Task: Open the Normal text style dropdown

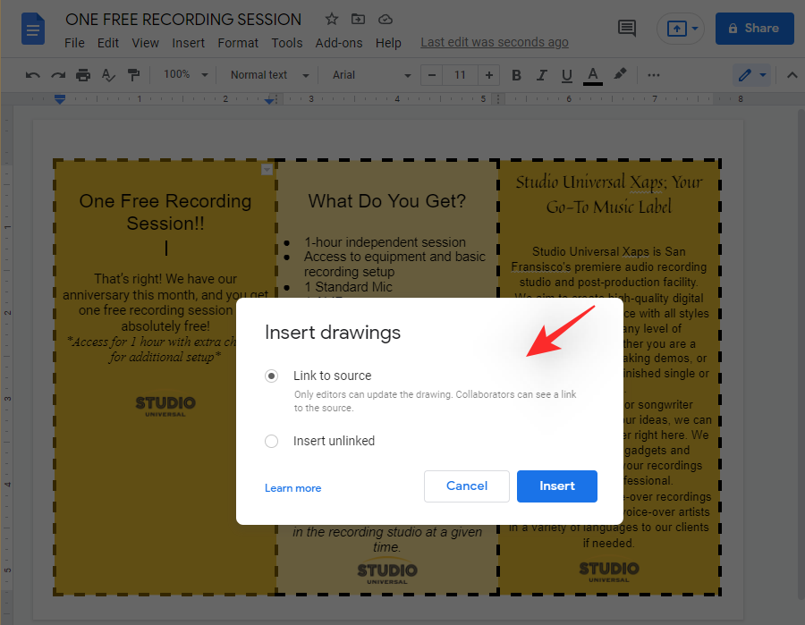Action: [x=269, y=75]
